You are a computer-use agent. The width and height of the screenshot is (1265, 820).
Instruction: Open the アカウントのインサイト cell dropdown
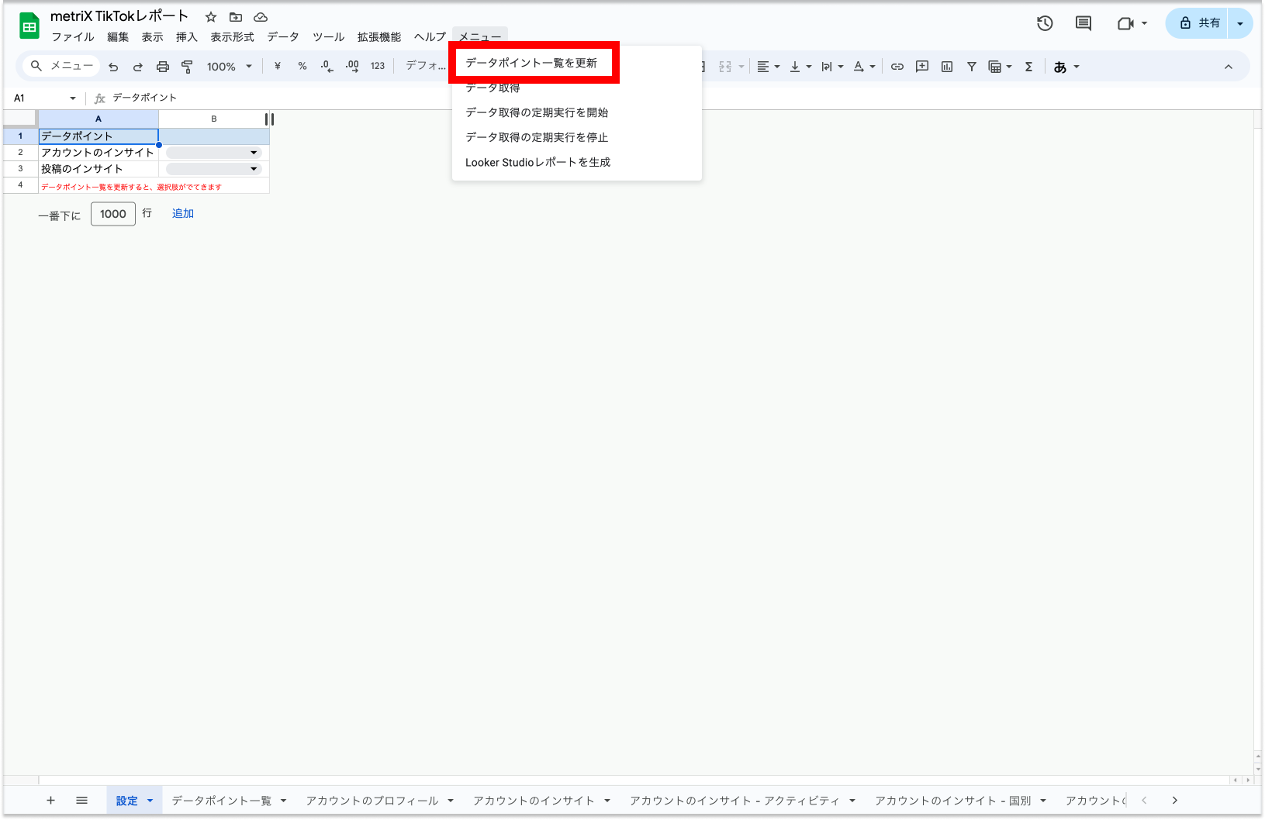click(254, 153)
